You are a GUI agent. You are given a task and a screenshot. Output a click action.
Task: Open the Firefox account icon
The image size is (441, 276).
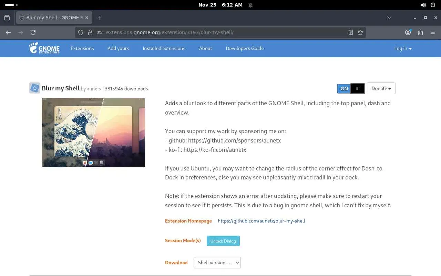(408, 32)
